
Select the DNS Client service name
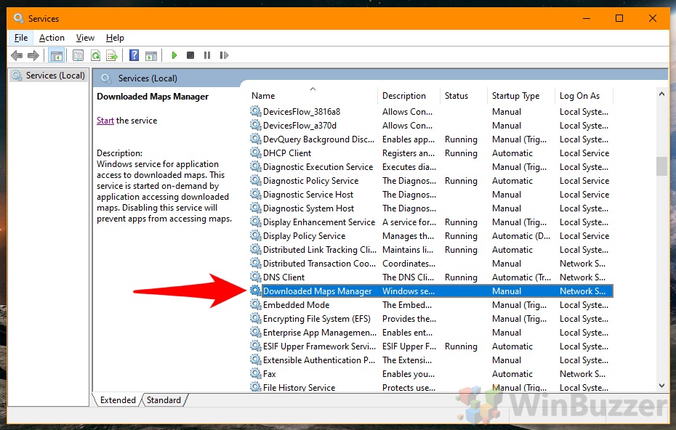(x=283, y=277)
